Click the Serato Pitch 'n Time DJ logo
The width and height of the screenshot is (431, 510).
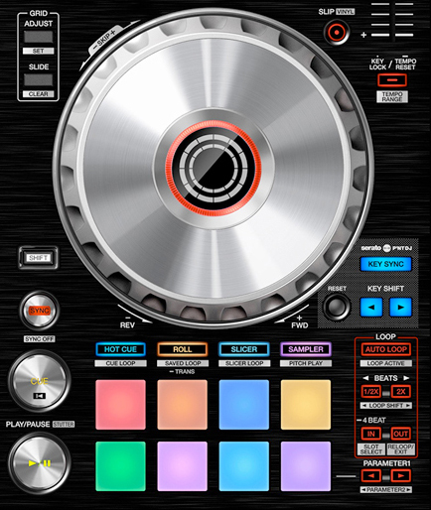(386, 248)
